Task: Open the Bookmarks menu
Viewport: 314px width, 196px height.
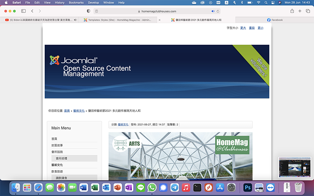Action: coord(76,2)
